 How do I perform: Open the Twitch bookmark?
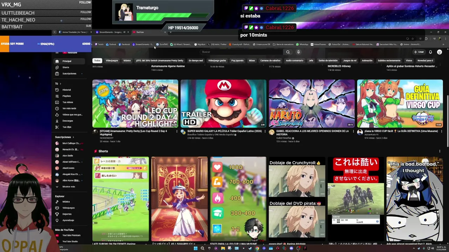pyautogui.click(x=99, y=44)
